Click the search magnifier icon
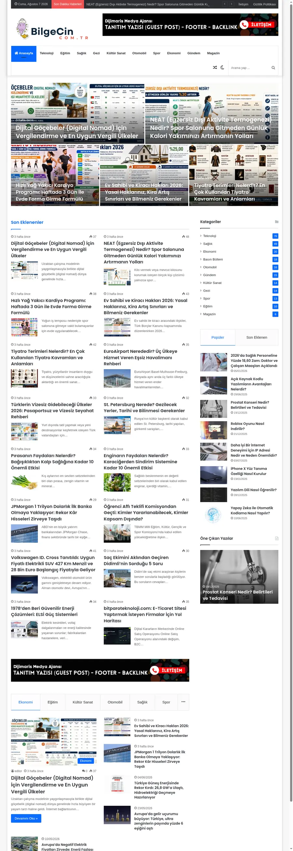 coord(273,68)
